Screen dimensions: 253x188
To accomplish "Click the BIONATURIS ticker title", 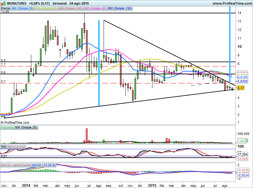I will pyautogui.click(x=17, y=3).
